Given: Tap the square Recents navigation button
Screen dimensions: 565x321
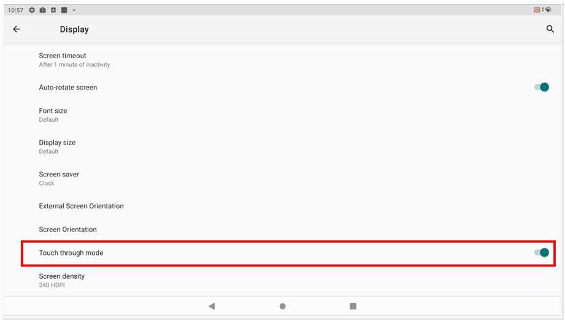Looking at the screenshot, I should pos(353,306).
